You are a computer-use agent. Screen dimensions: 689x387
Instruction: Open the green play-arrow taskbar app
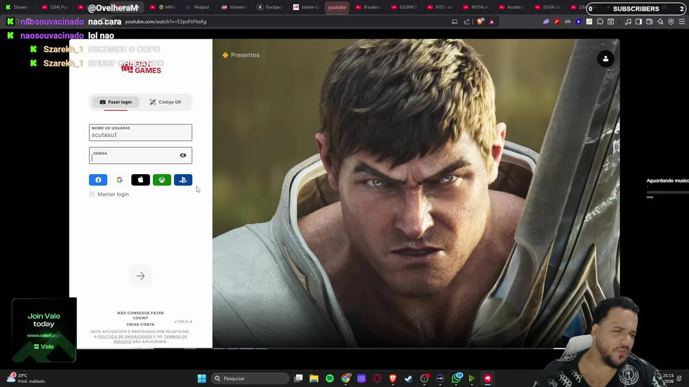pos(472,378)
